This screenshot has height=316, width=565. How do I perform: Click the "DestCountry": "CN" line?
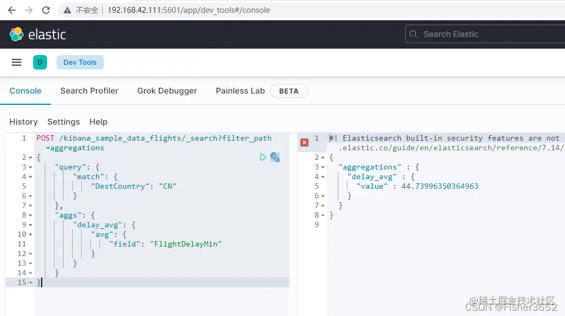tap(134, 186)
